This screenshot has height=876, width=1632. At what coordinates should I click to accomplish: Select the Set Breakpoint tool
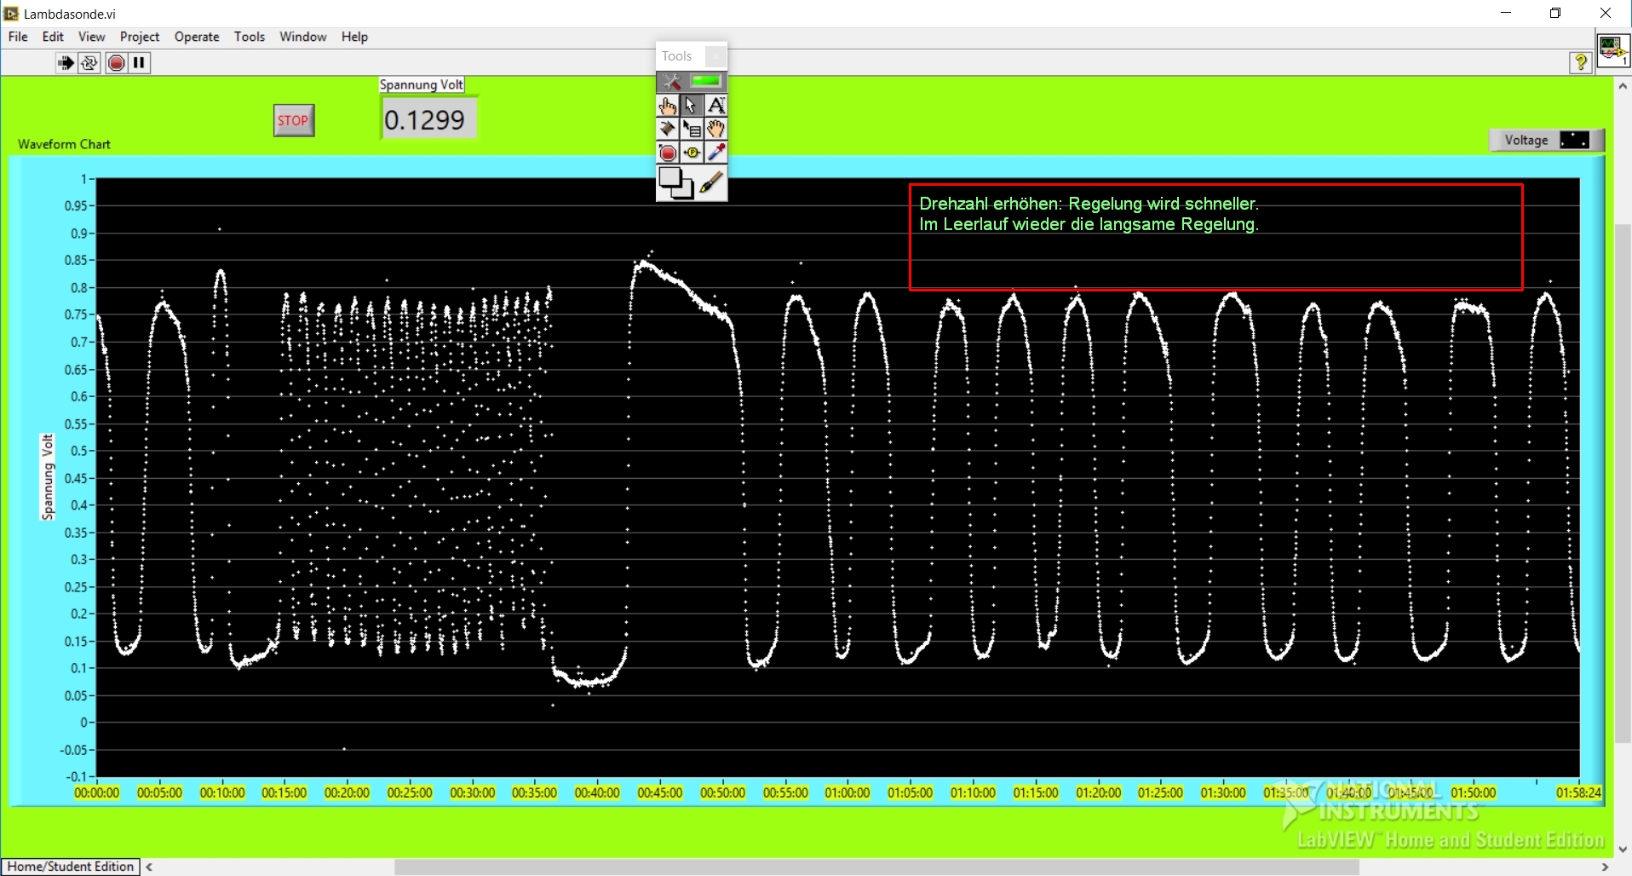point(668,153)
